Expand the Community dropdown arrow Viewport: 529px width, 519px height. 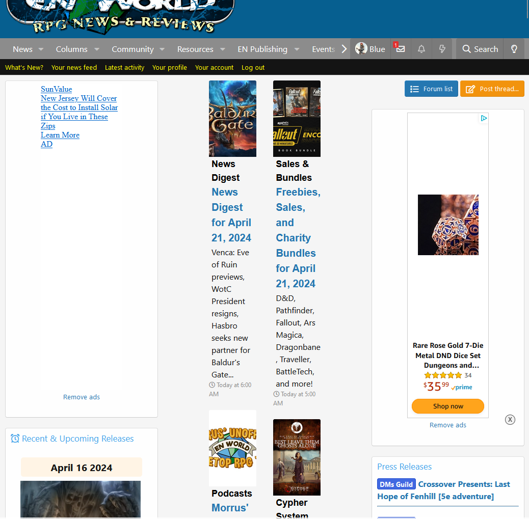162,49
